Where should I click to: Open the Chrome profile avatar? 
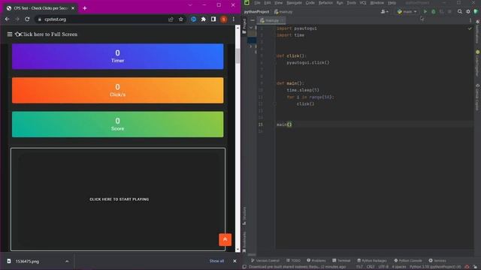(x=224, y=19)
